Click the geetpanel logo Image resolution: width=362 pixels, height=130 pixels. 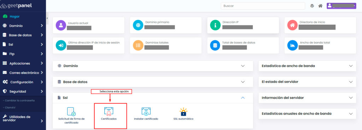[16, 6]
